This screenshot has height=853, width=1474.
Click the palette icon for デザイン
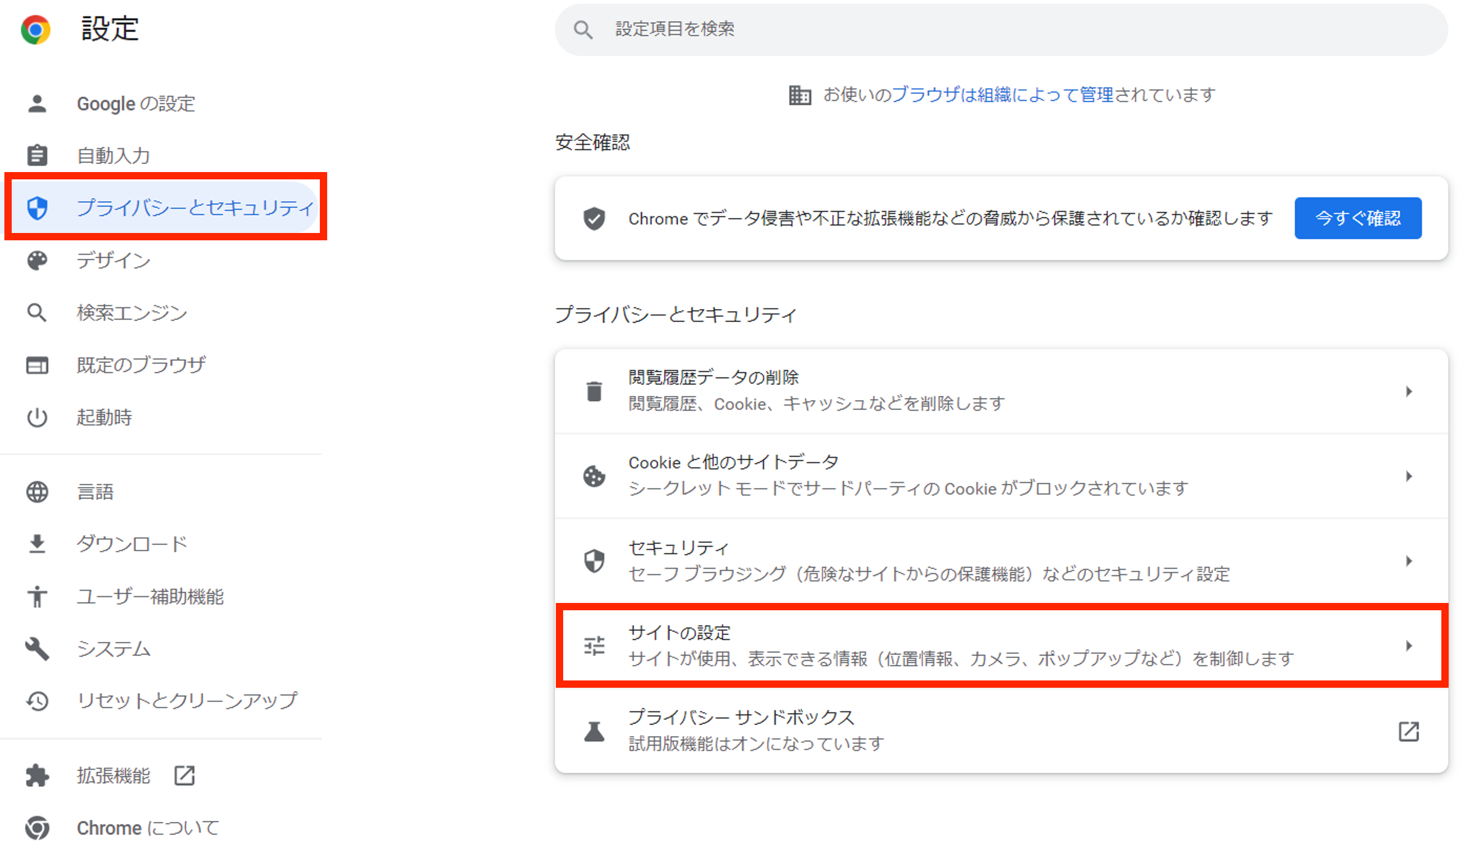37,260
